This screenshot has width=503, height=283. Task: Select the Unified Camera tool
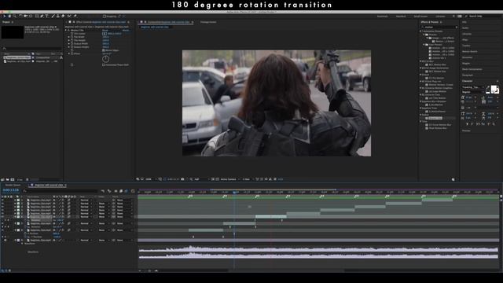[25, 16]
